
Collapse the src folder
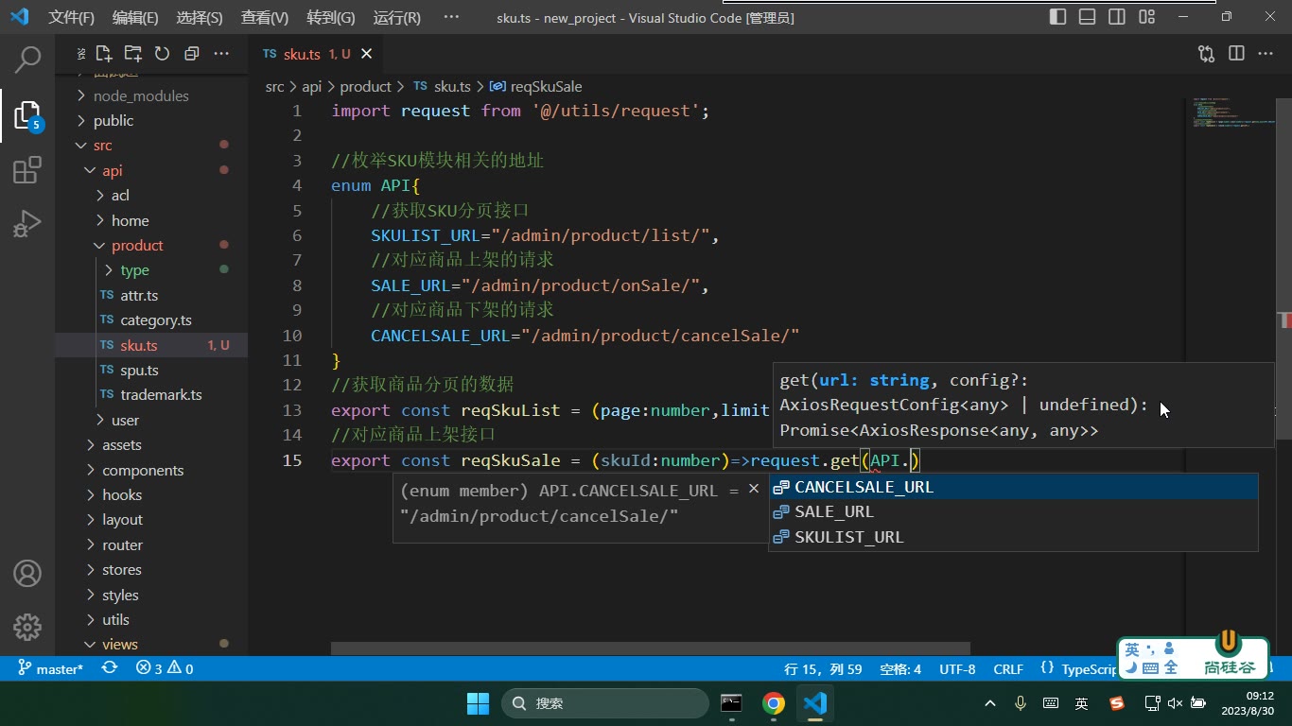tap(151, 146)
